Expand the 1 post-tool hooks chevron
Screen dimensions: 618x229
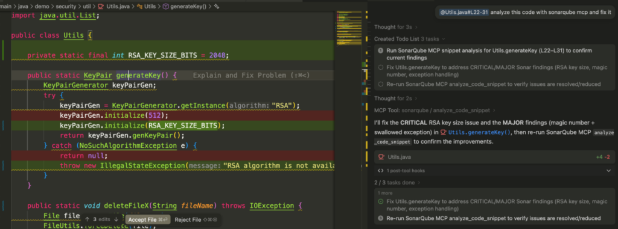pos(608,171)
